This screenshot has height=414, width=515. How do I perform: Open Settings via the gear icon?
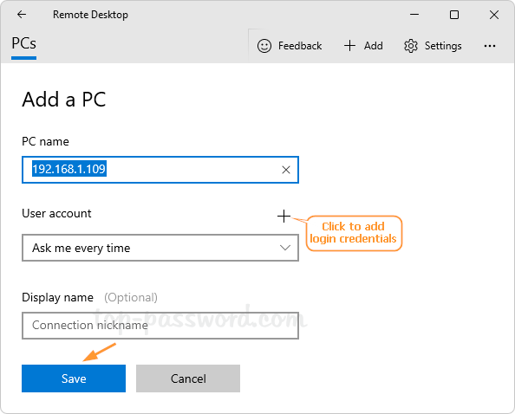(x=411, y=46)
